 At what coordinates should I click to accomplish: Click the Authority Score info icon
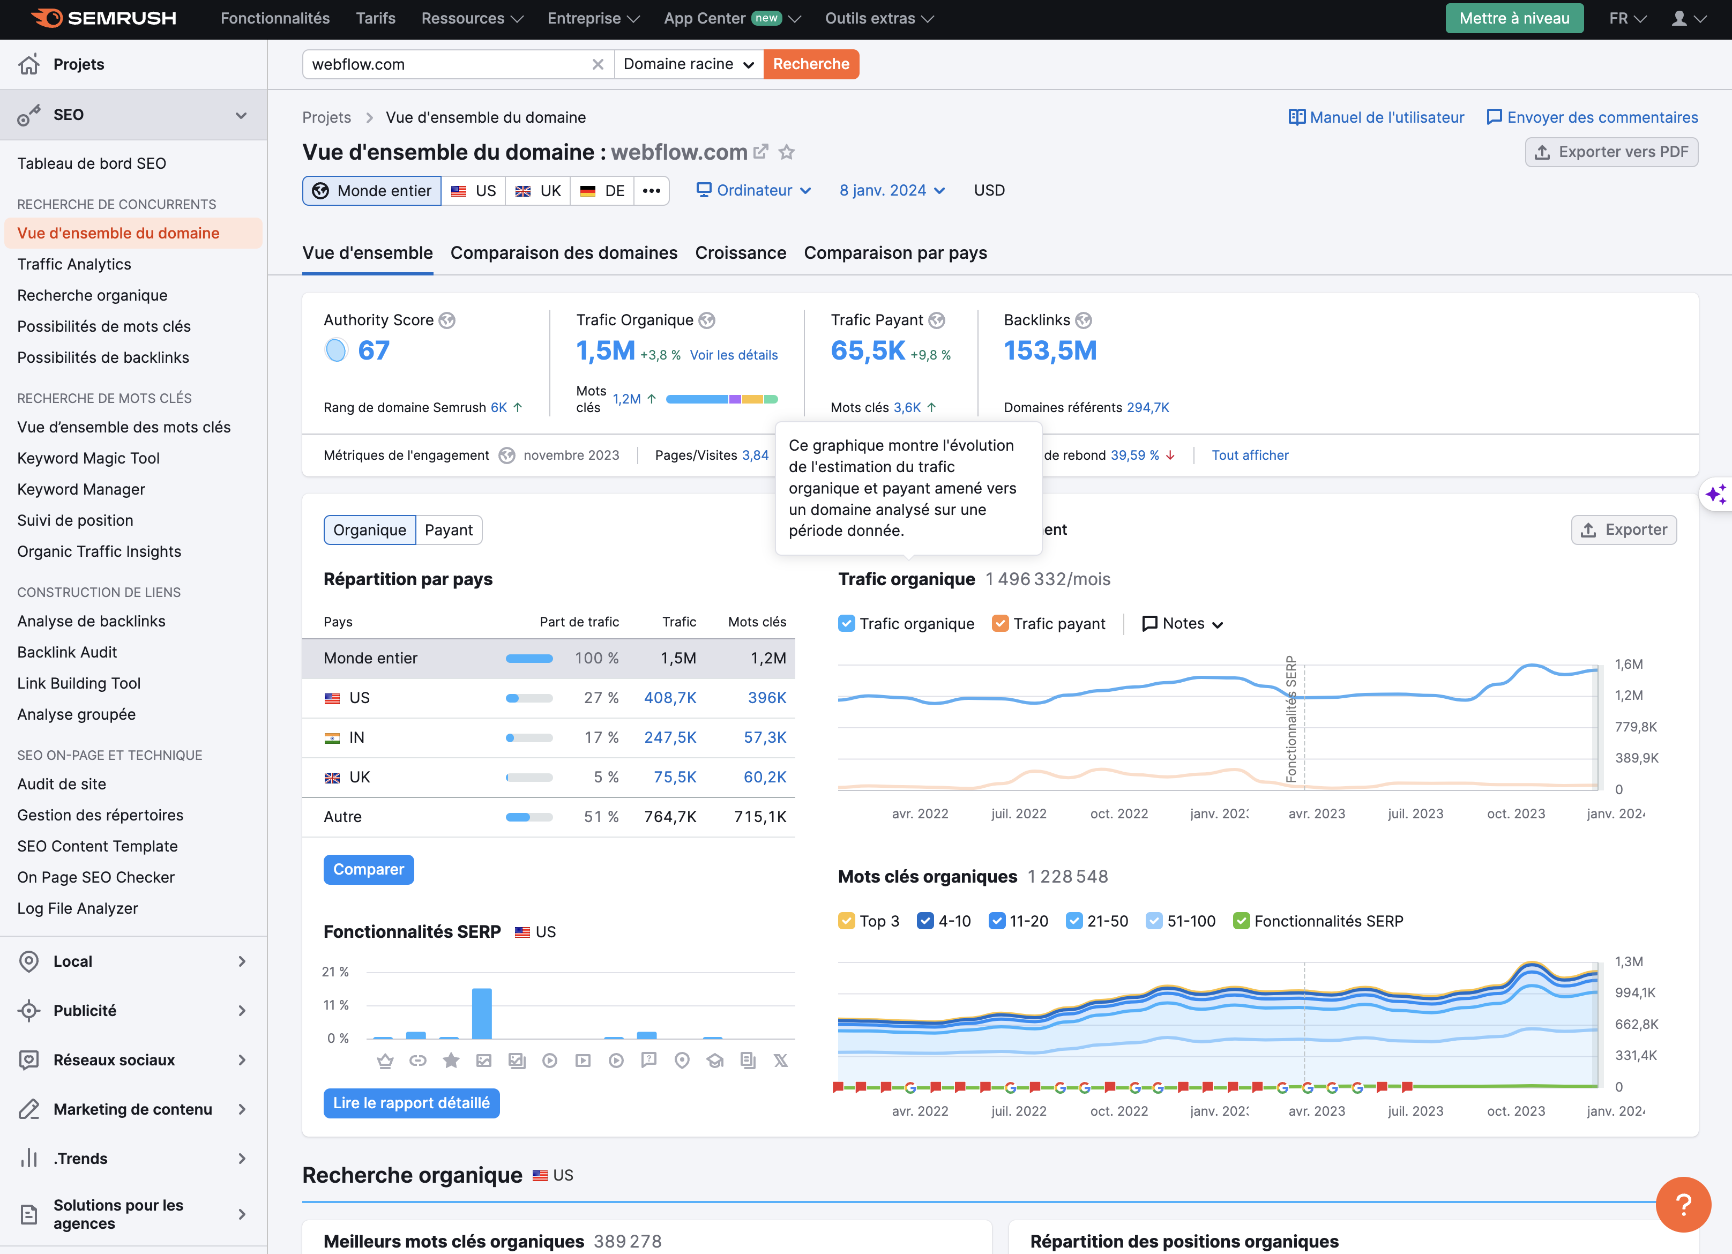coord(447,320)
